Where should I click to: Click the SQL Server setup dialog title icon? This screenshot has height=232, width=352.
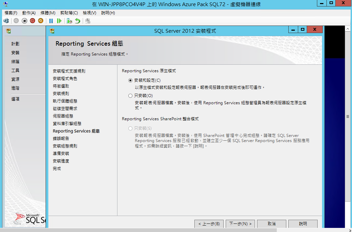(52, 31)
